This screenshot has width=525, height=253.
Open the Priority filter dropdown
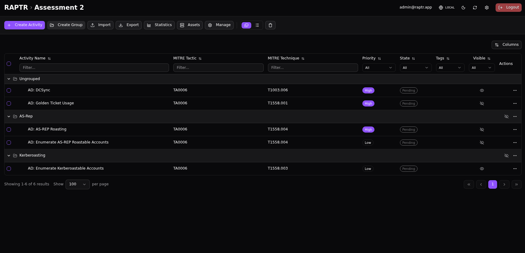click(378, 68)
